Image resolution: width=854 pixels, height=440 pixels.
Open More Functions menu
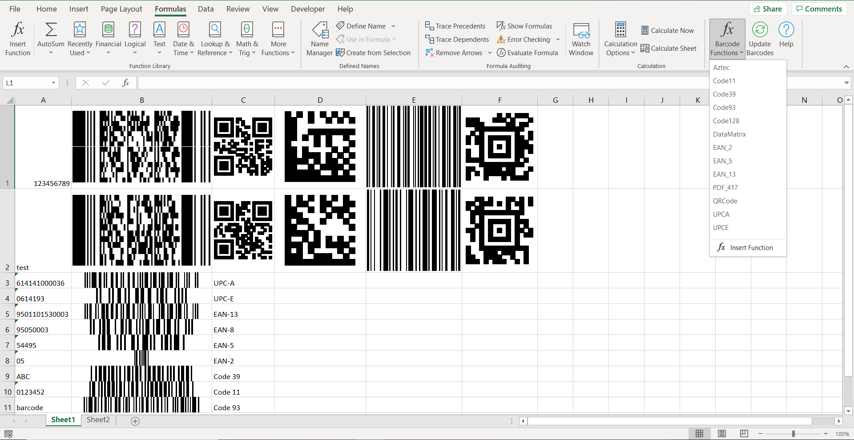pyautogui.click(x=278, y=39)
